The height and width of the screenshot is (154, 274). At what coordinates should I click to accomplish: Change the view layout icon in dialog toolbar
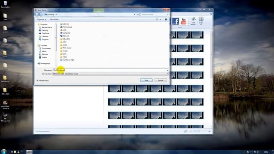point(157,19)
